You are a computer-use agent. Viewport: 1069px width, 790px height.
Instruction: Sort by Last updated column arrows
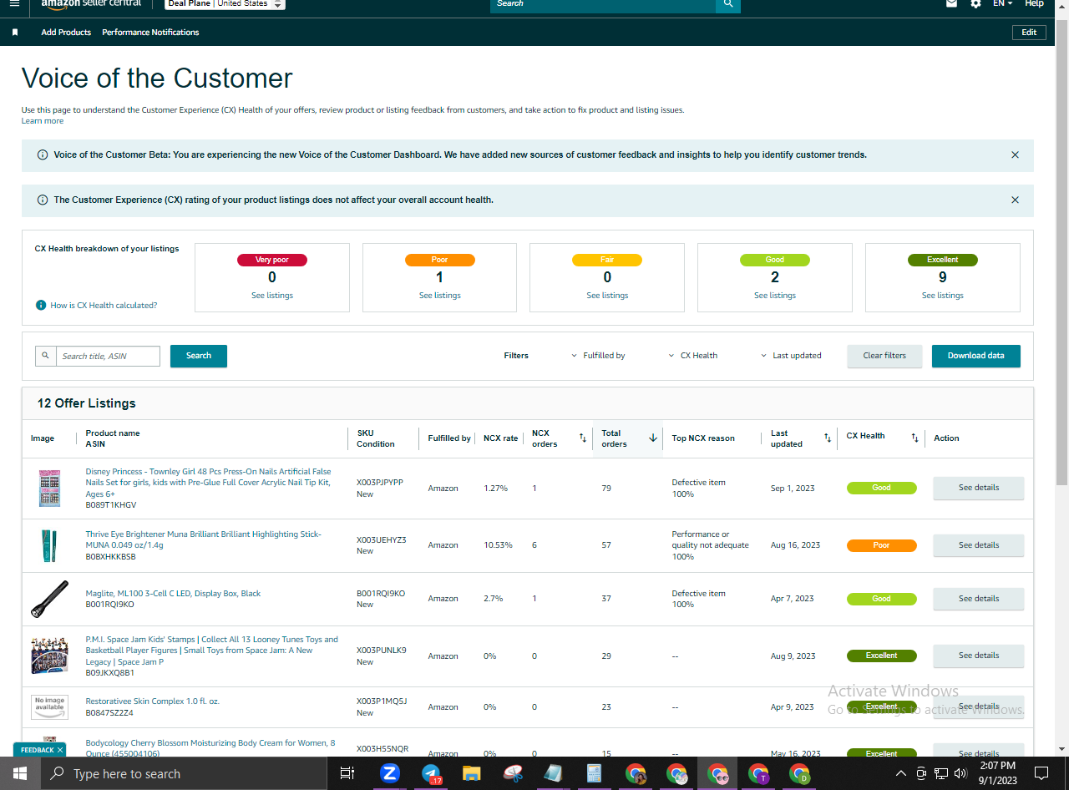(x=828, y=438)
